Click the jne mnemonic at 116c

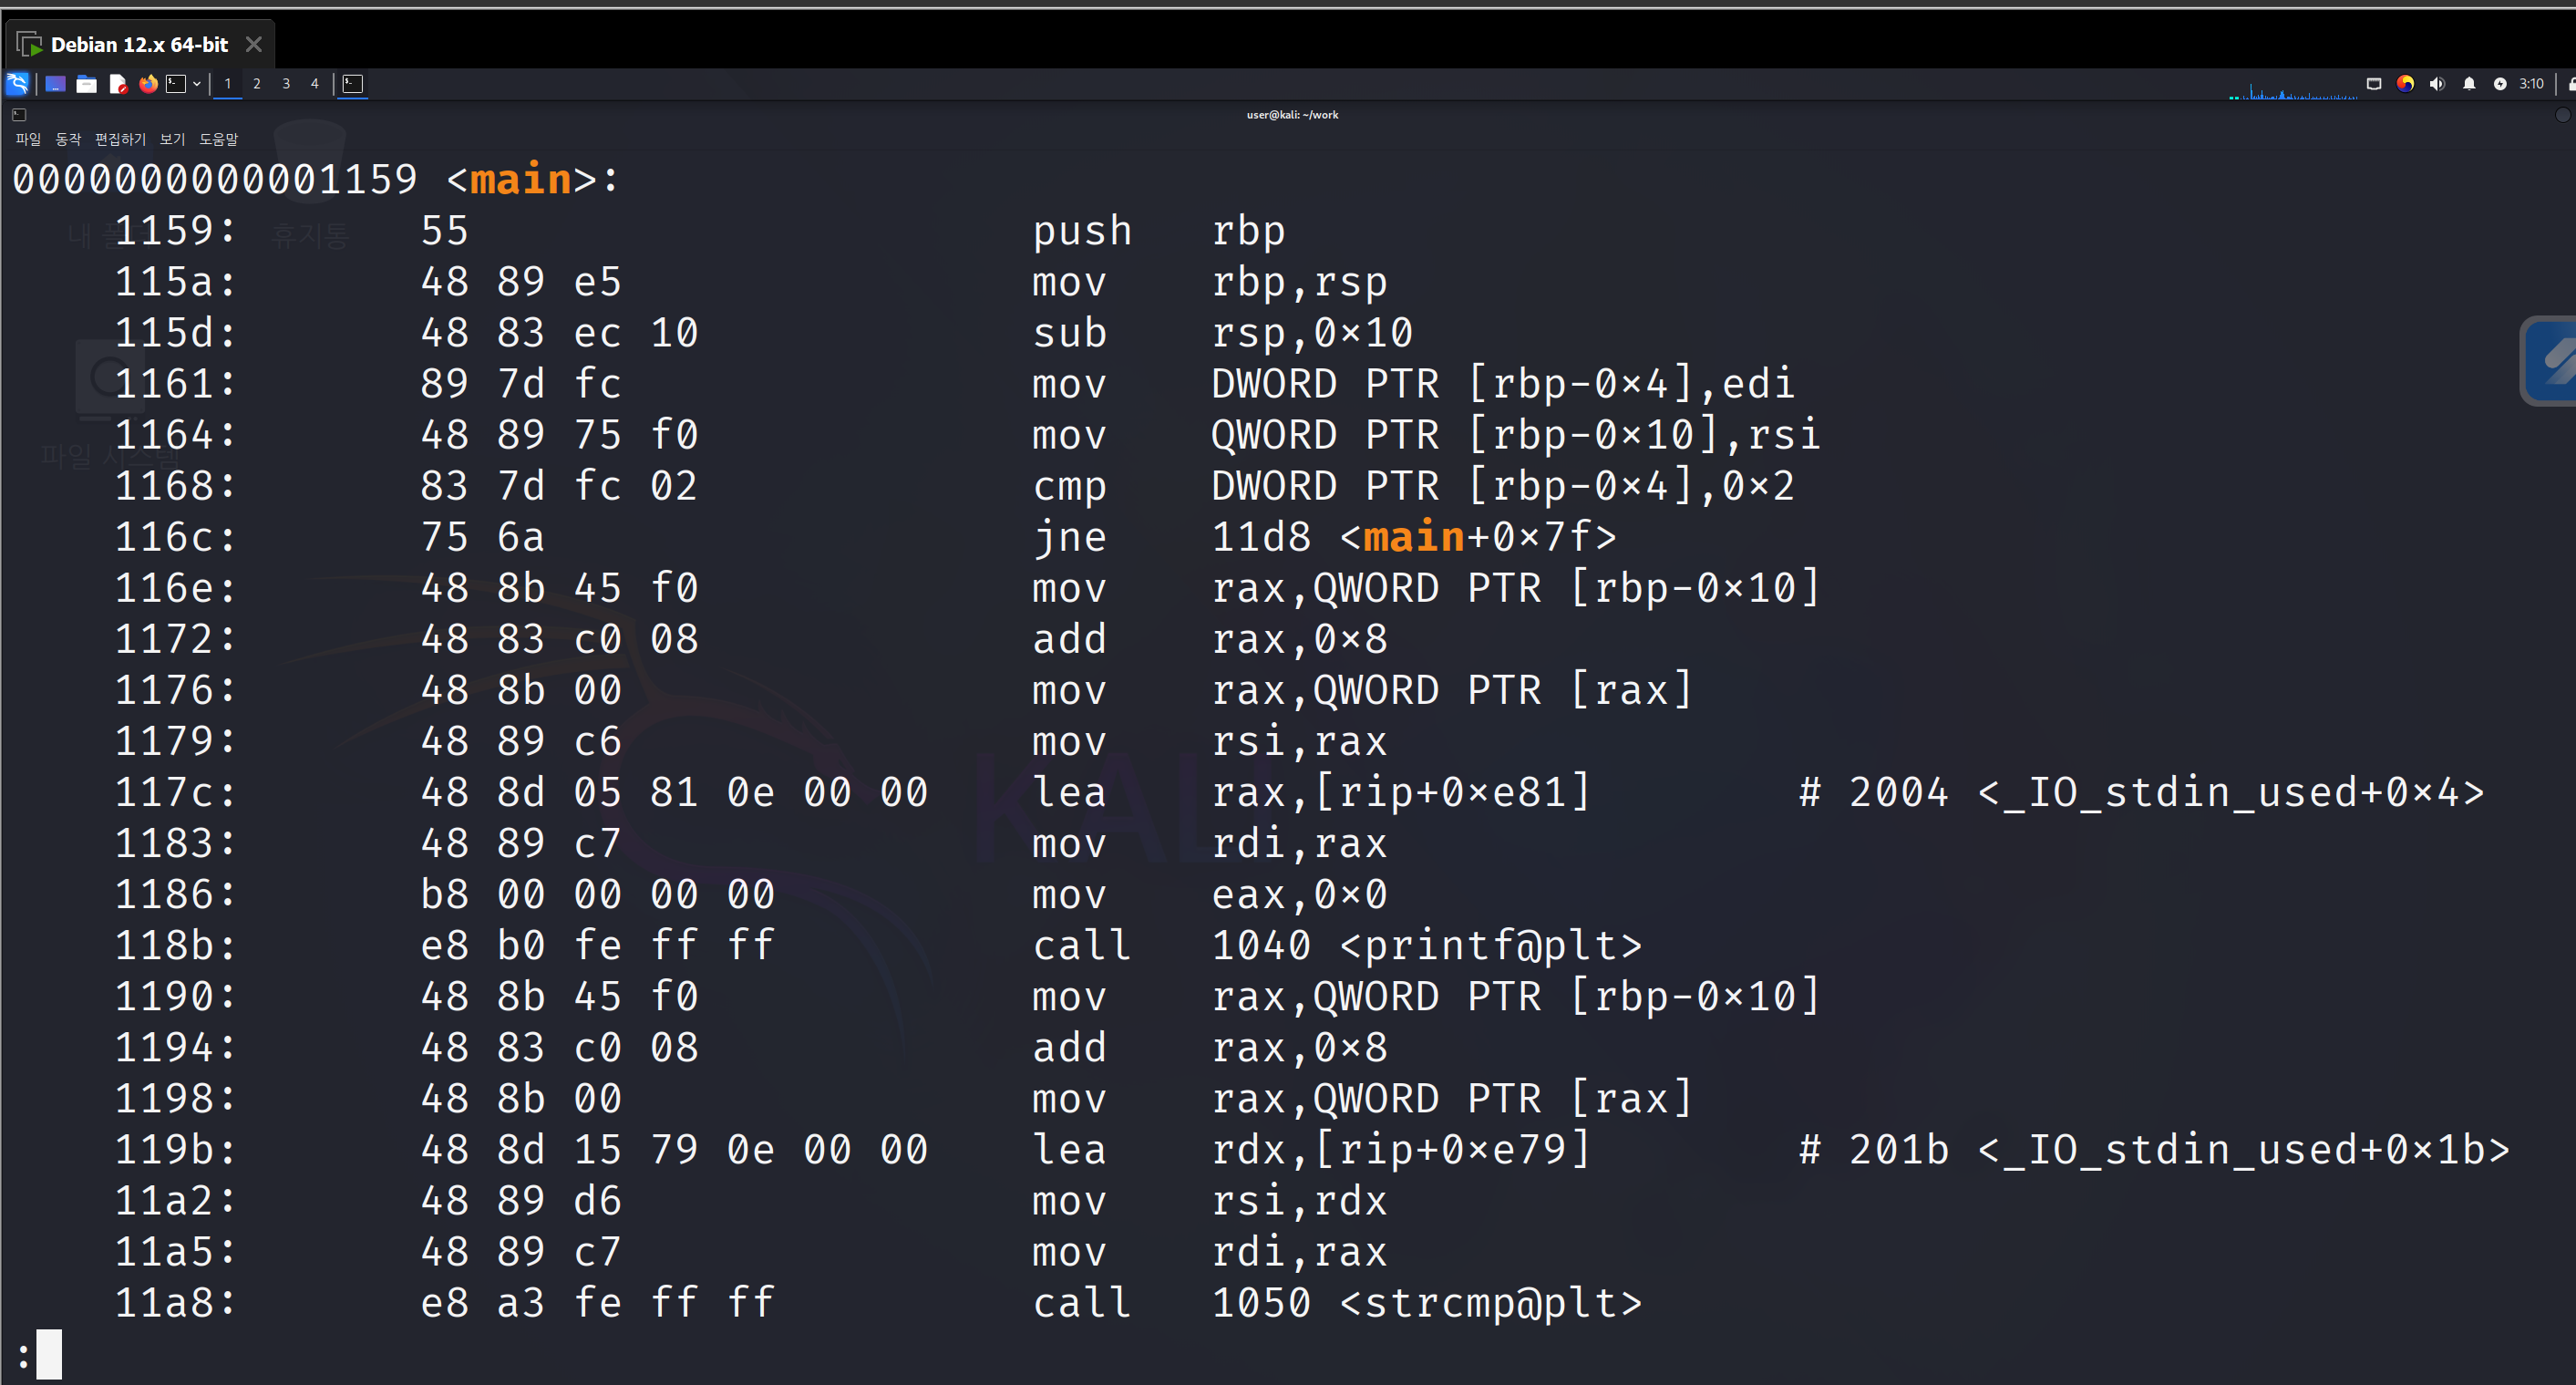[1069, 539]
